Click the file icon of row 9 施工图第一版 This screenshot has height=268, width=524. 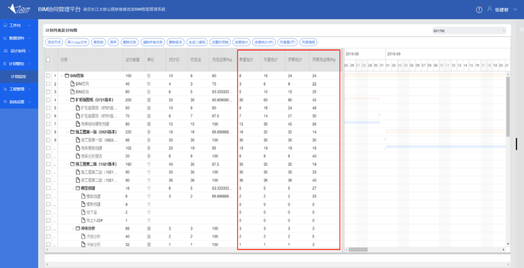click(x=78, y=140)
